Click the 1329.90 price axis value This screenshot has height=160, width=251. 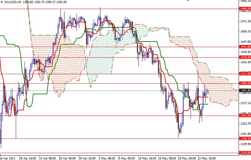point(245,144)
